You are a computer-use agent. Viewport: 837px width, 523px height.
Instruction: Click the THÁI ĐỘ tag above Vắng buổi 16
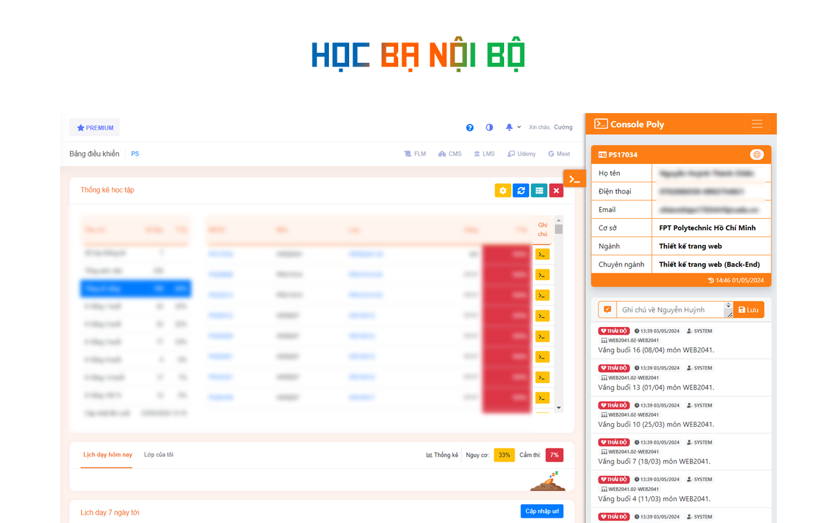click(614, 331)
